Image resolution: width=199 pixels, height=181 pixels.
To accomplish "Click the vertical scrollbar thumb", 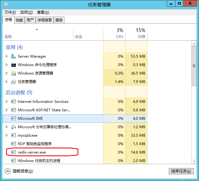I will 194,66.
